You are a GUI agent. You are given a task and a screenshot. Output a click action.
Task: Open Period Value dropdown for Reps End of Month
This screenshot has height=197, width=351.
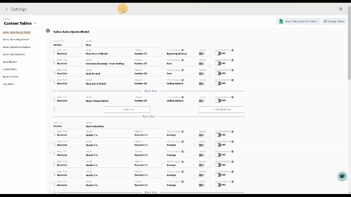coord(181,84)
